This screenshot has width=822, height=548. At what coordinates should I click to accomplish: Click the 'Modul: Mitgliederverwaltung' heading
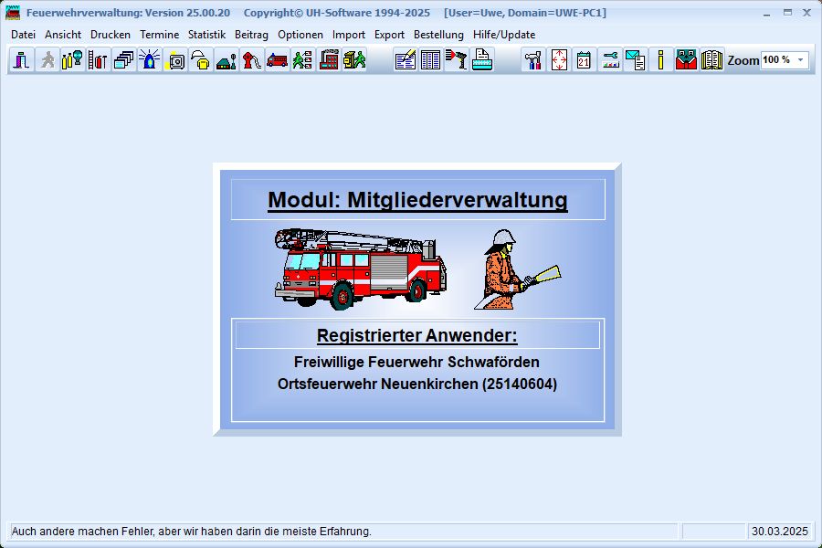(417, 200)
